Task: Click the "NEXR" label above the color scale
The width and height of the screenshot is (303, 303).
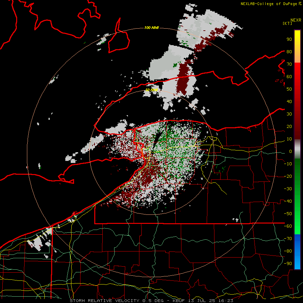Action: (x=296, y=20)
